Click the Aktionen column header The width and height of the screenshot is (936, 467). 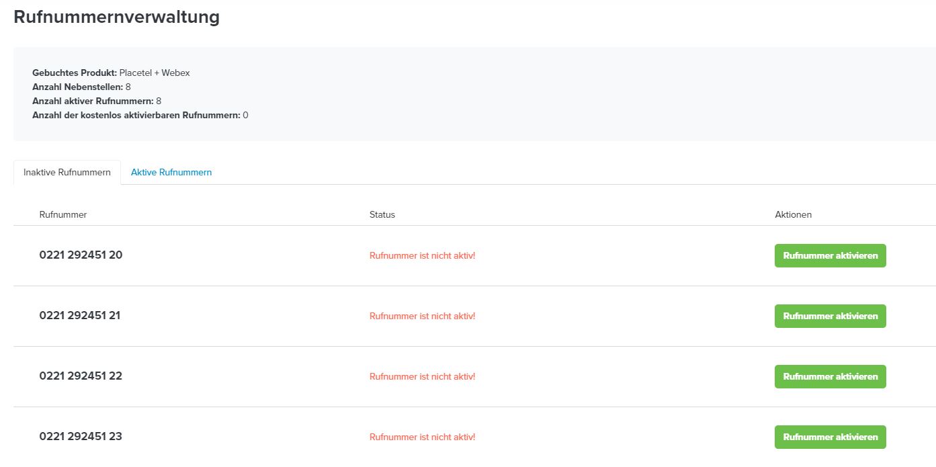click(794, 215)
